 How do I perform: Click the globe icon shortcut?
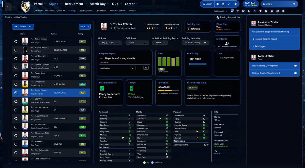point(272,11)
